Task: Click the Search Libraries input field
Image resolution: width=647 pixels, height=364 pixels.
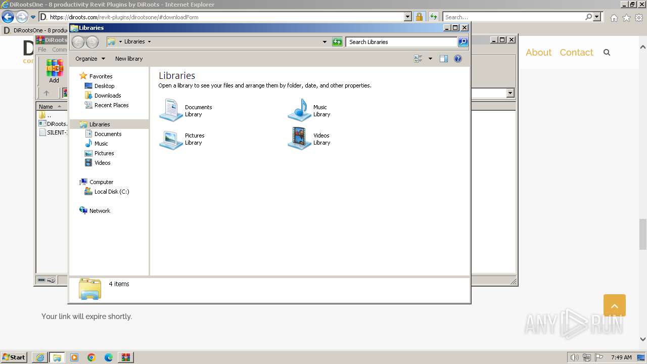Action: click(402, 42)
